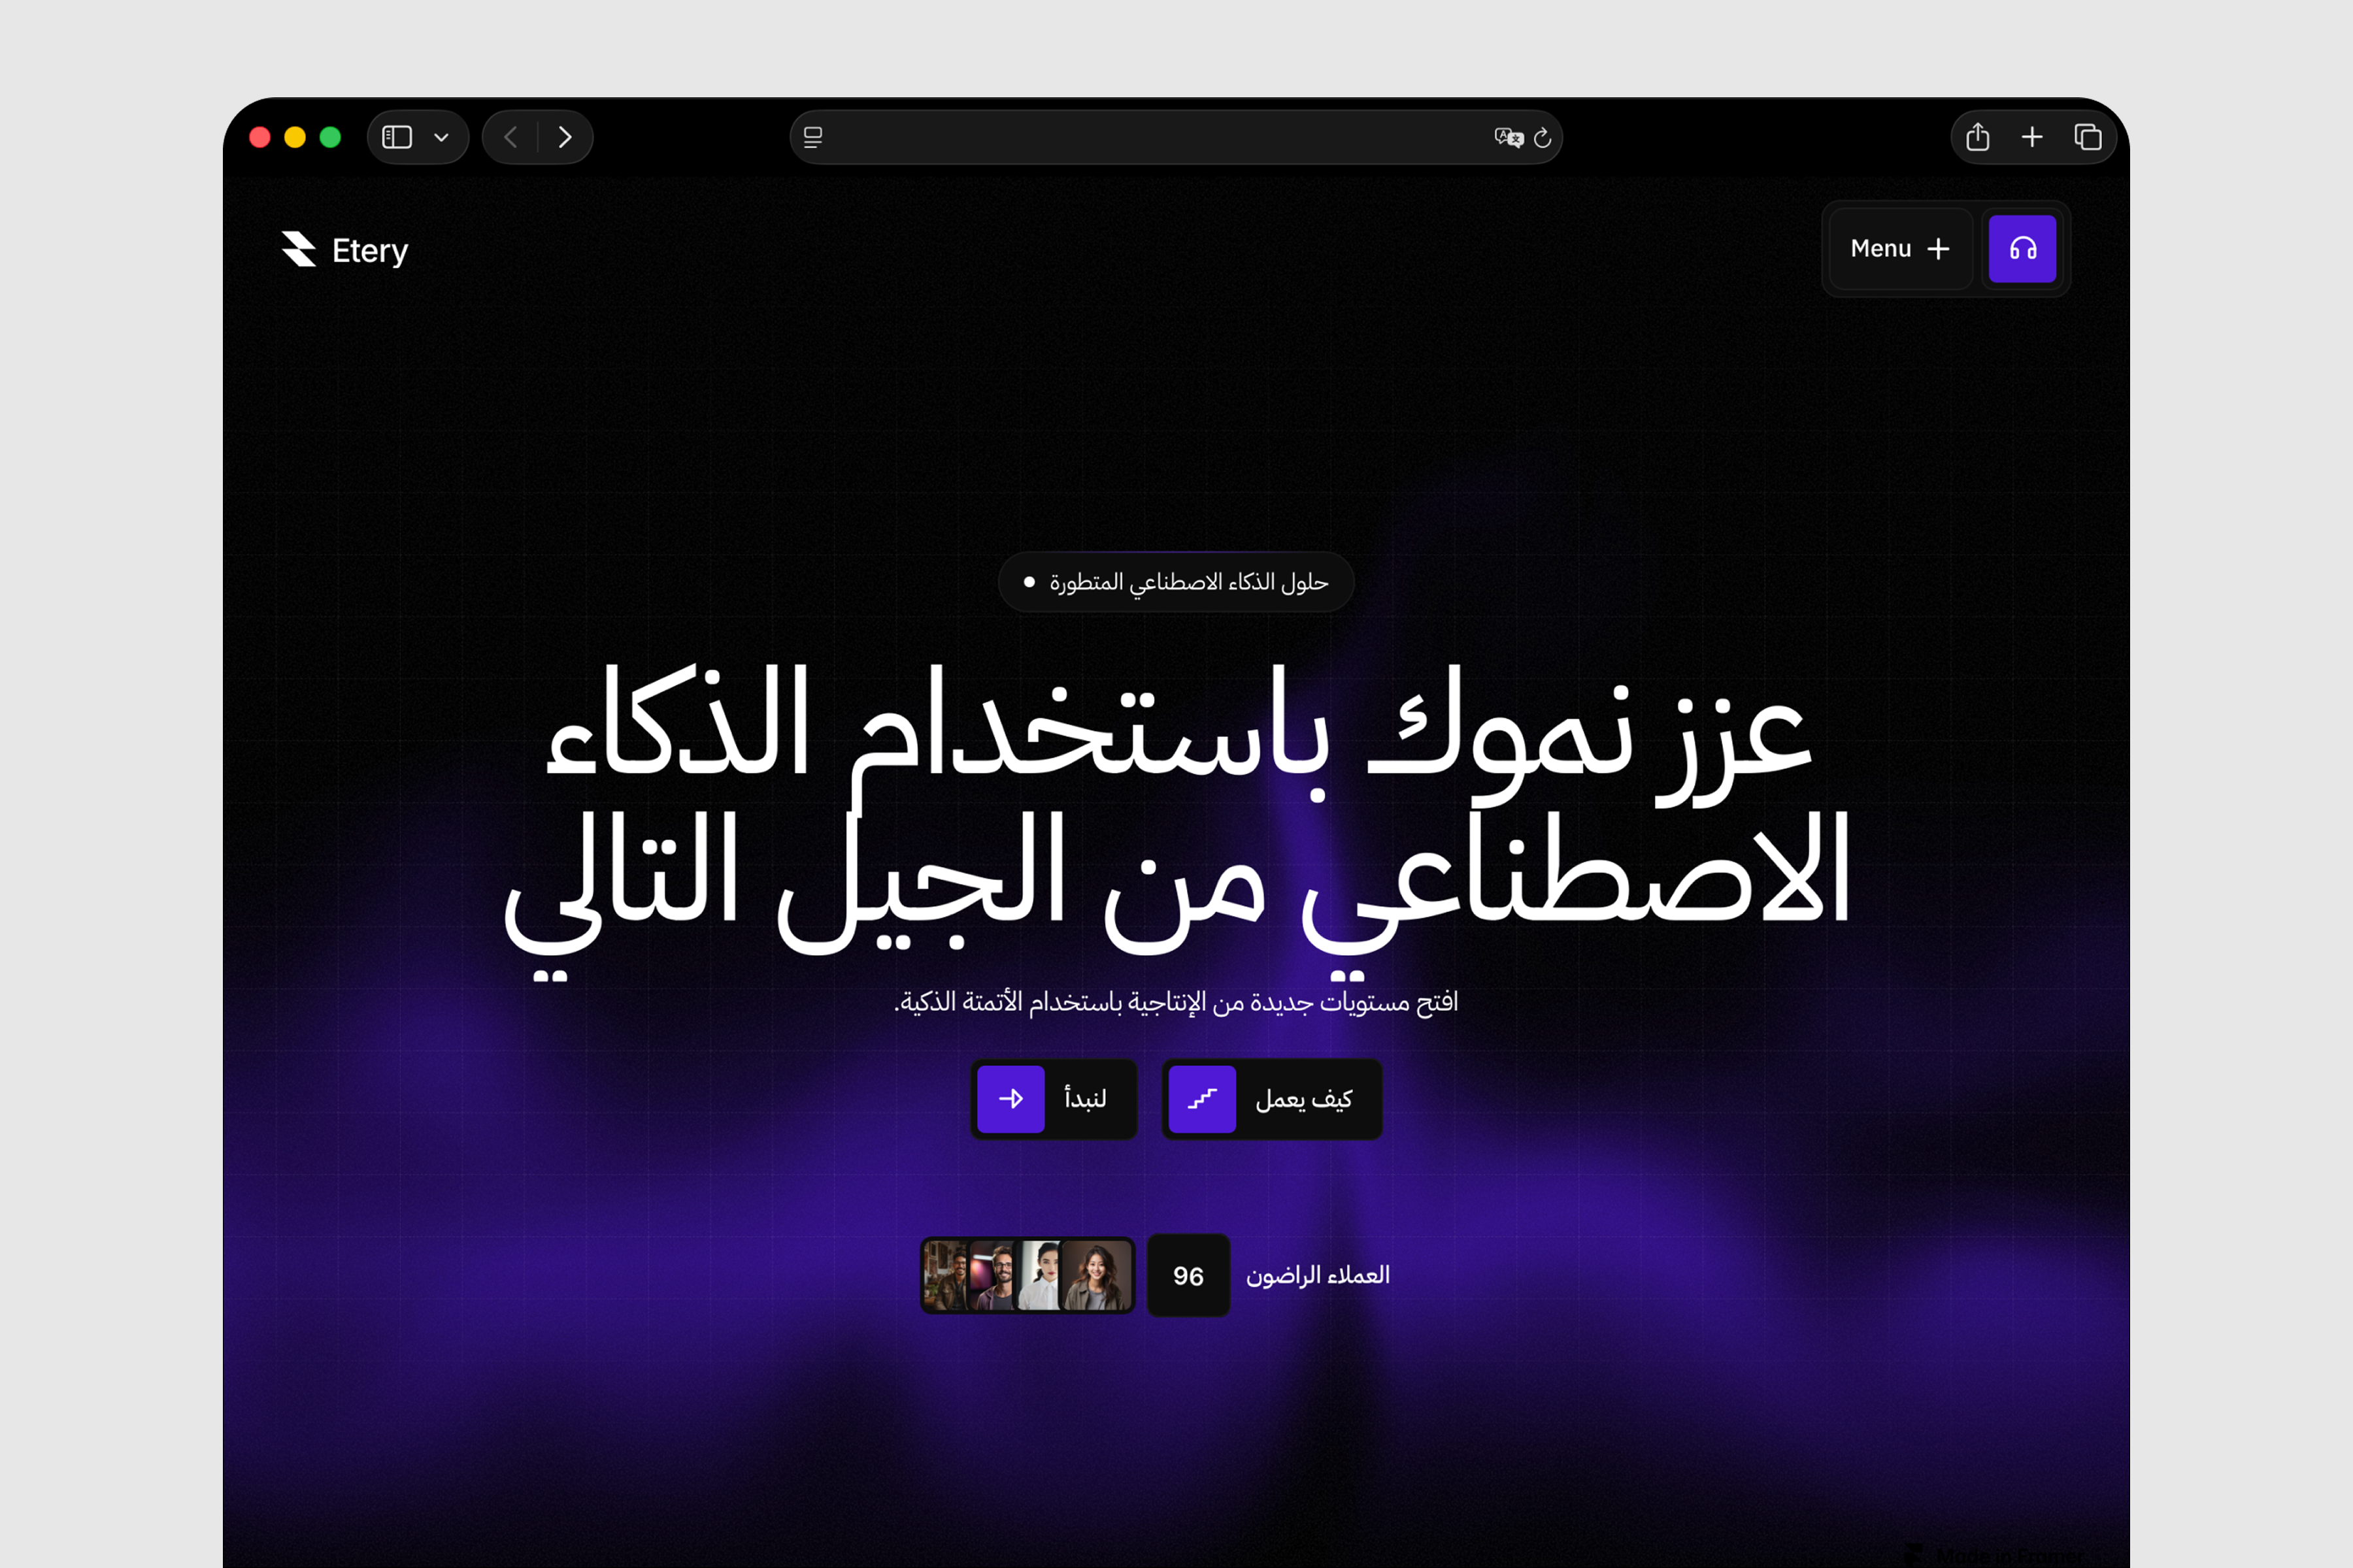Open a new tab with plus icon
Screen dimensions: 2353x1568
point(2032,137)
